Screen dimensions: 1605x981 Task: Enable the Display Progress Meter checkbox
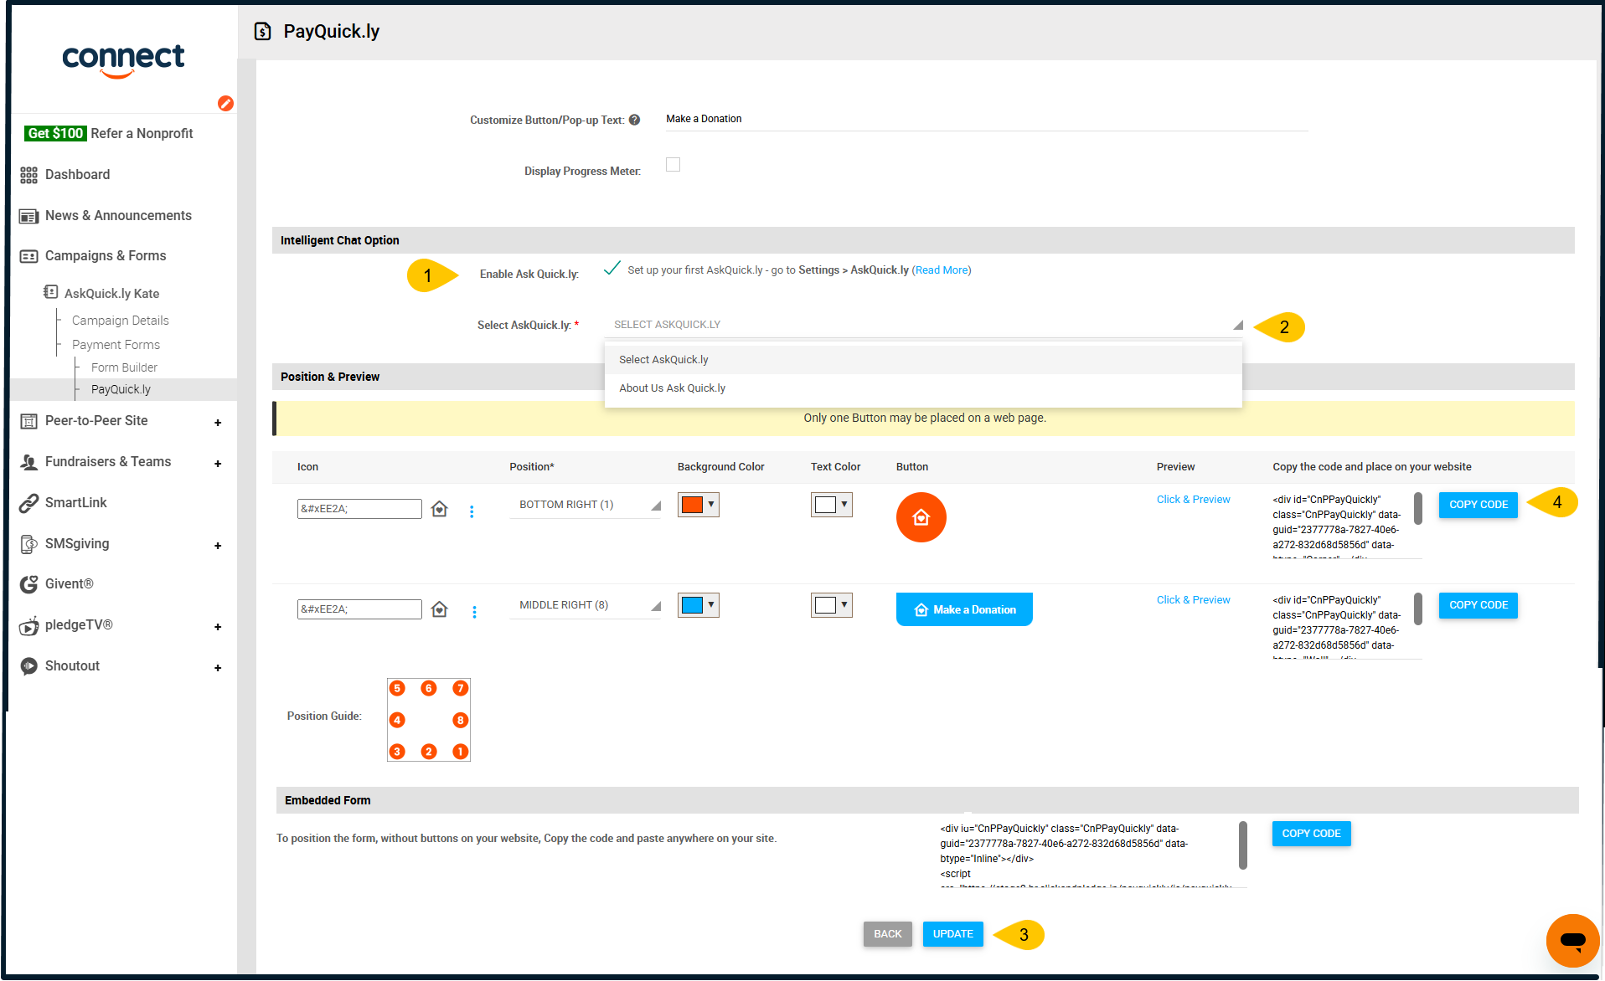(x=673, y=164)
